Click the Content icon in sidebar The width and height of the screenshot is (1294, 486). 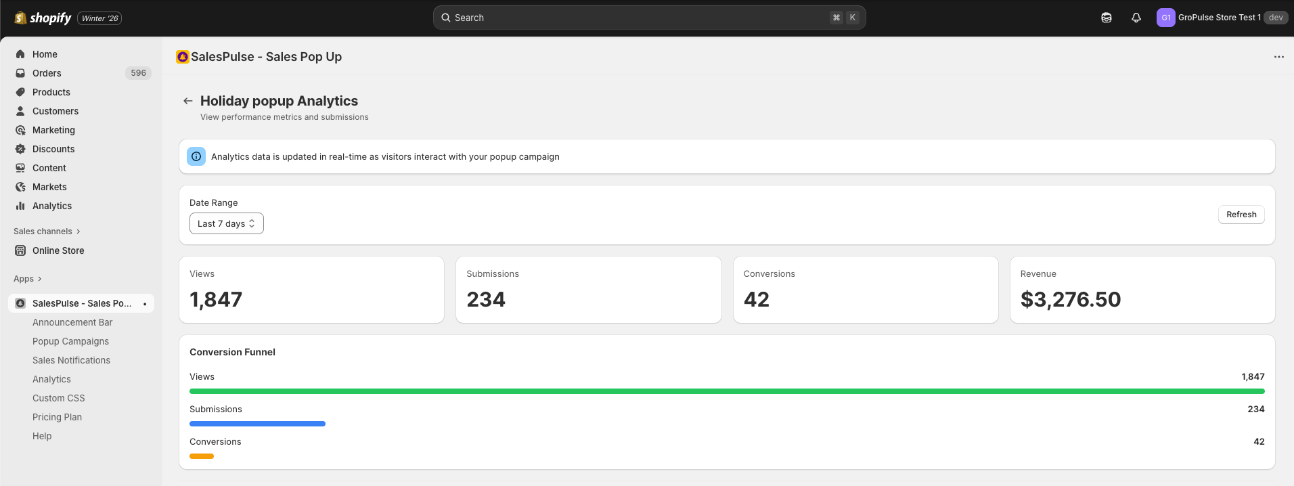click(20, 168)
